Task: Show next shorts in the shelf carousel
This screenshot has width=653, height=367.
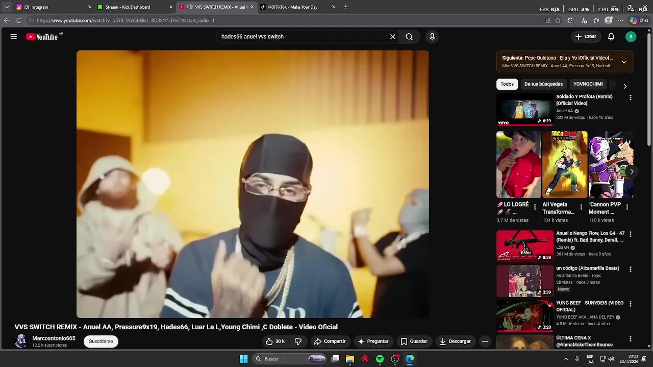Action: pyautogui.click(x=632, y=172)
